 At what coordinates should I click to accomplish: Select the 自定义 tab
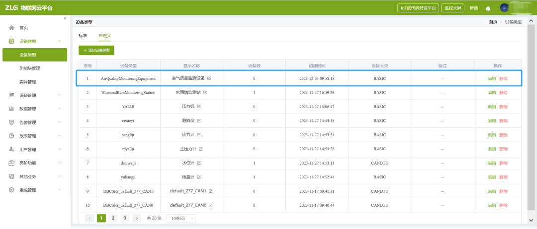105,36
